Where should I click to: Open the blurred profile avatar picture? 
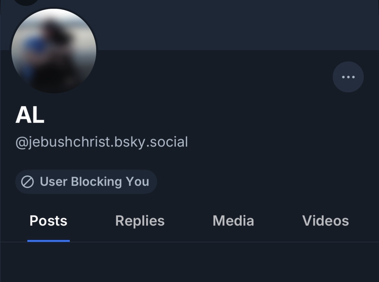pyautogui.click(x=54, y=51)
